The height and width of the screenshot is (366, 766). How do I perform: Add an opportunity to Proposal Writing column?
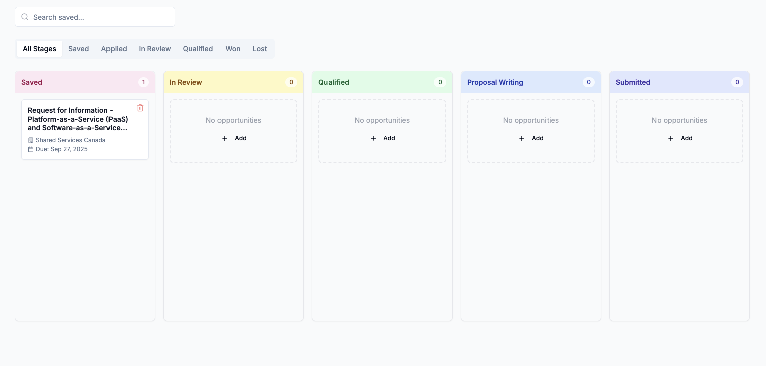coord(531,138)
